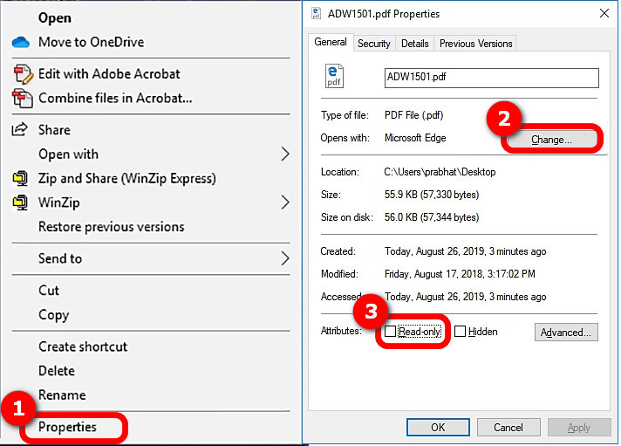Viewport: 621px width, 446px height.
Task: Click the Share icon in context menu
Action: 20,130
